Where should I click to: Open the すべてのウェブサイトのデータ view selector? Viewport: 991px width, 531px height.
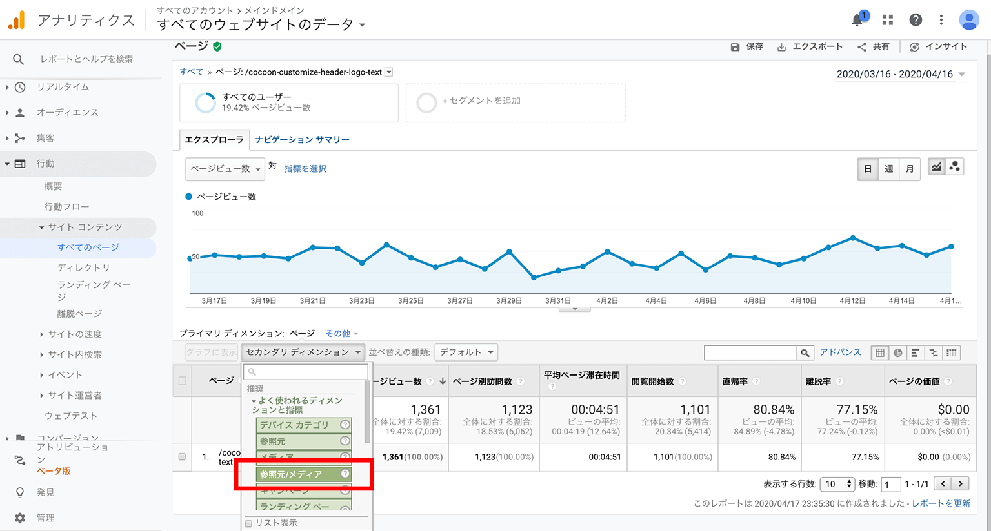click(x=261, y=24)
